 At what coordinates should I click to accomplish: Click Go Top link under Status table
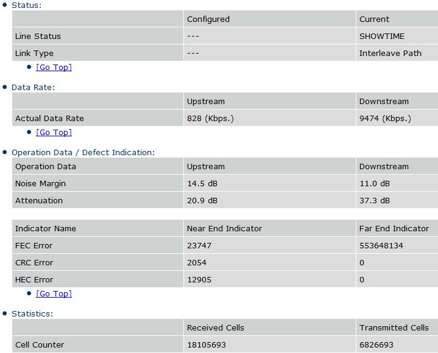tap(54, 67)
